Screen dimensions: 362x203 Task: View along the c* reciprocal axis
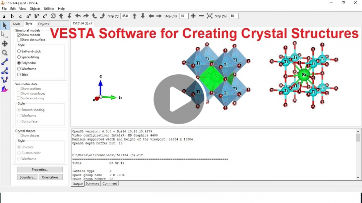click(45, 16)
